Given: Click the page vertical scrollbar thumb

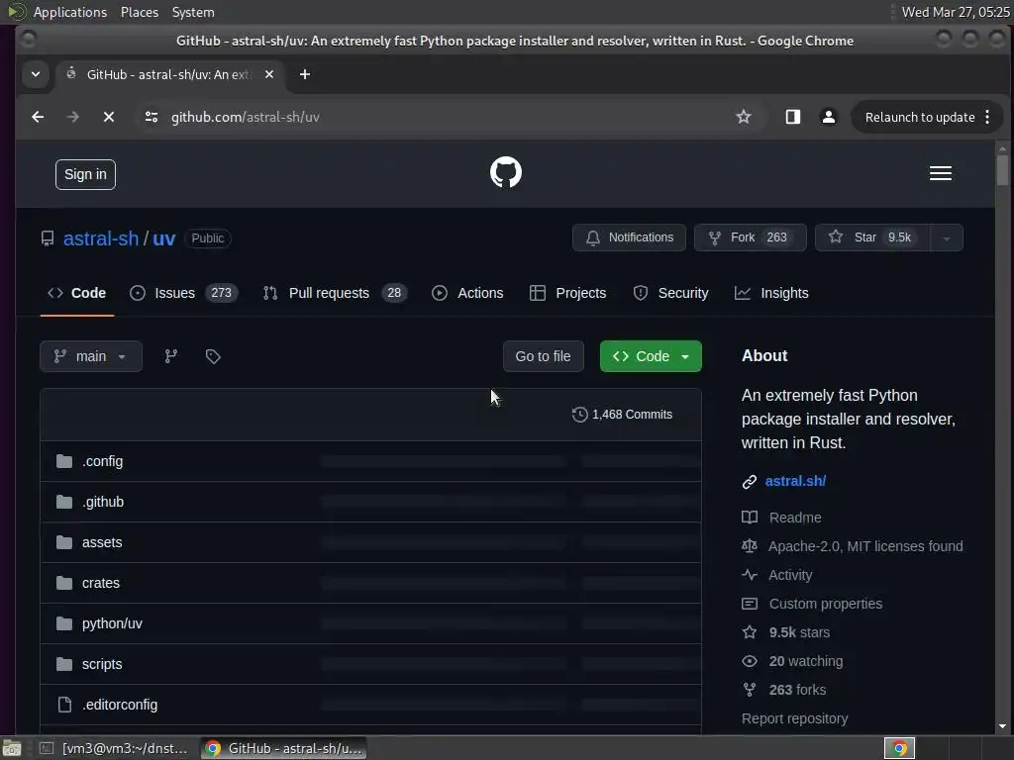Looking at the screenshot, I should tap(1002, 169).
